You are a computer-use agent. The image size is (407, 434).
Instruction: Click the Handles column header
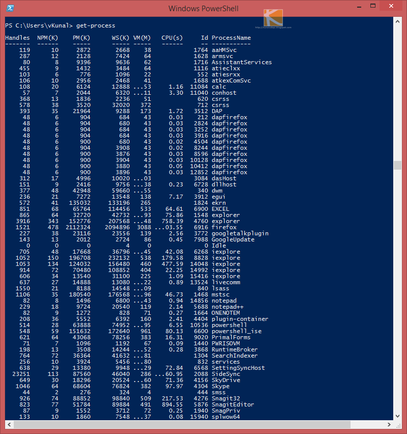click(x=17, y=38)
